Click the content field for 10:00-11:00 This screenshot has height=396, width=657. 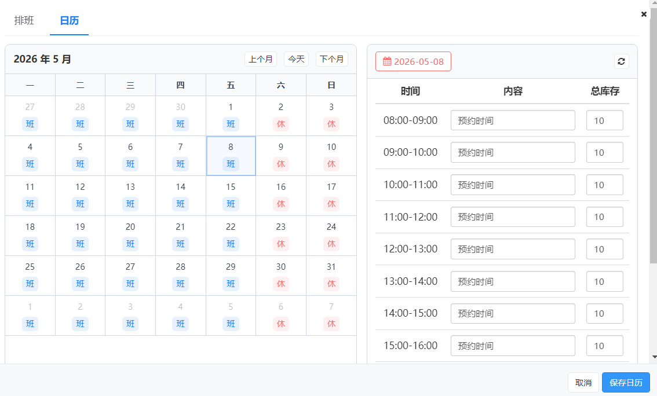point(513,185)
